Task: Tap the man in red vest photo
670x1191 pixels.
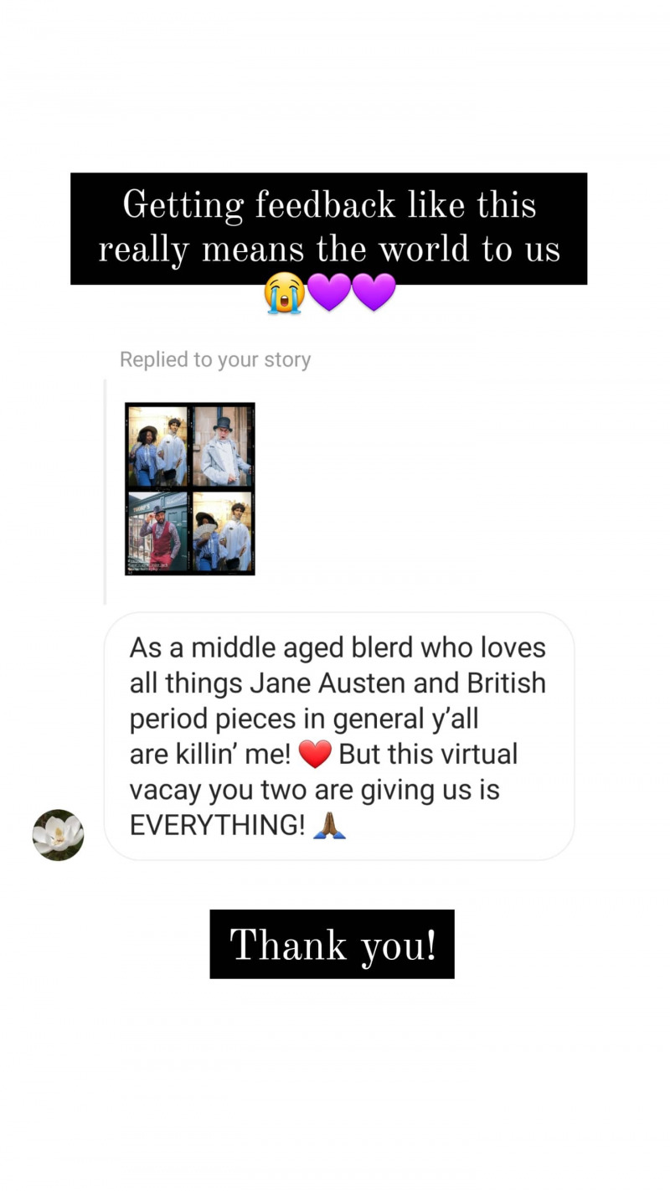Action: point(158,531)
